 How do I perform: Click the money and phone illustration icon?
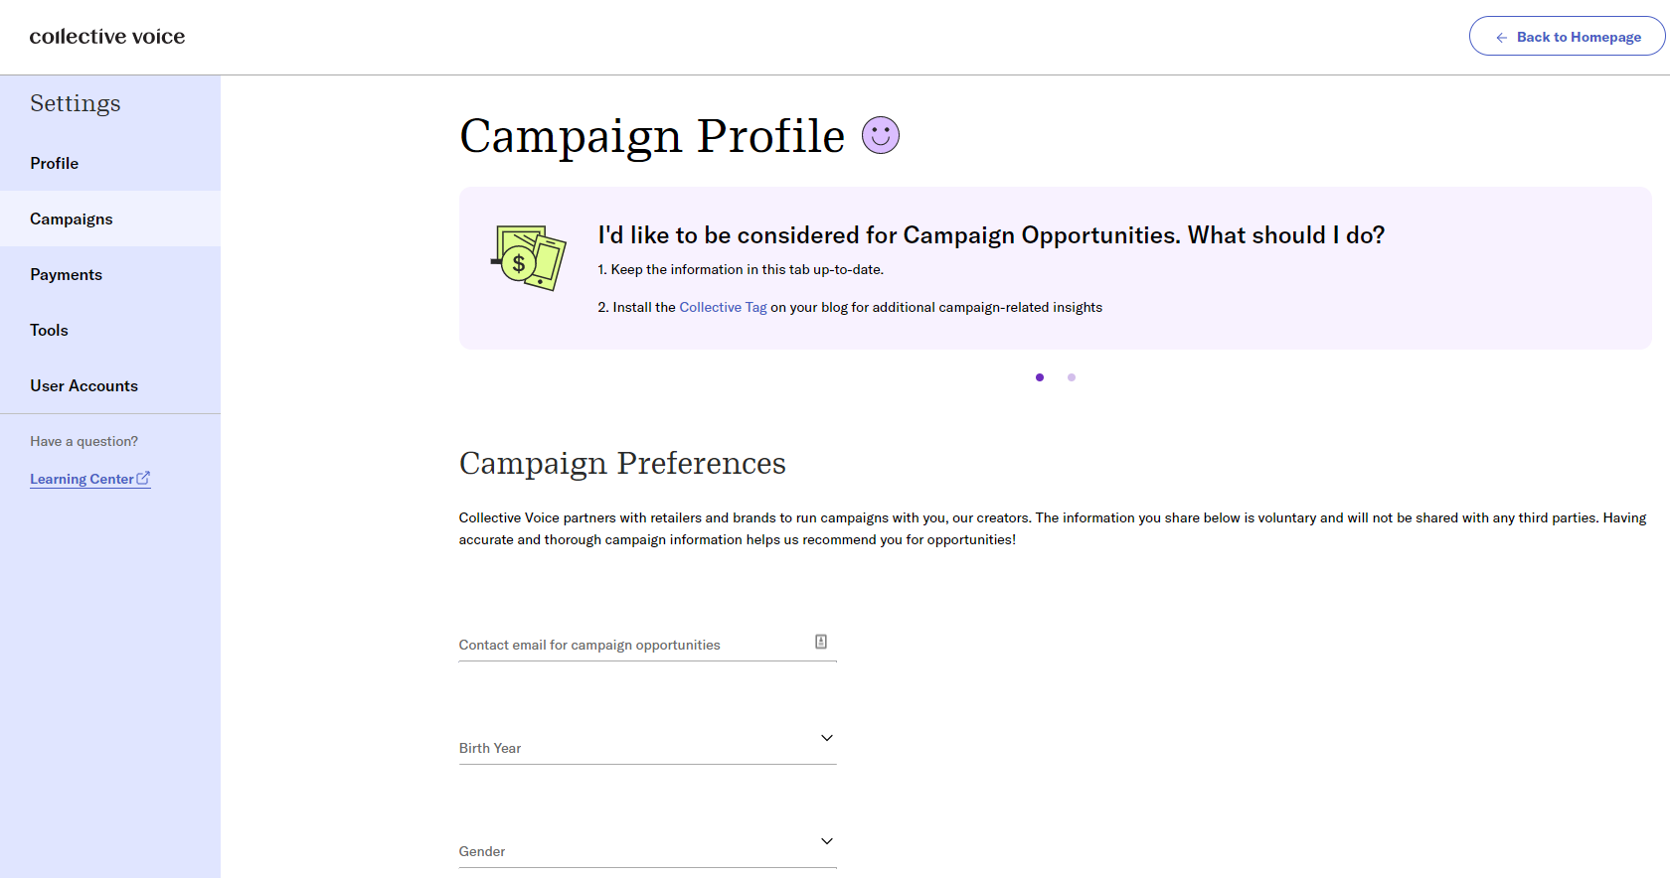(x=529, y=258)
